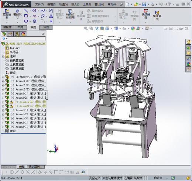Expand the LATERAL-2<1> tree node
The image size is (192, 181).
point(3,77)
